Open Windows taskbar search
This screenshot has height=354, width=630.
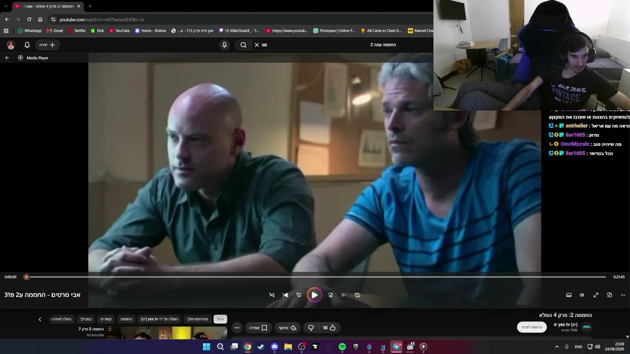point(220,347)
